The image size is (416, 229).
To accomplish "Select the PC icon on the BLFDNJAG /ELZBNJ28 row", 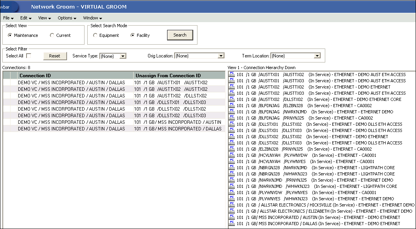I will coord(231,105).
